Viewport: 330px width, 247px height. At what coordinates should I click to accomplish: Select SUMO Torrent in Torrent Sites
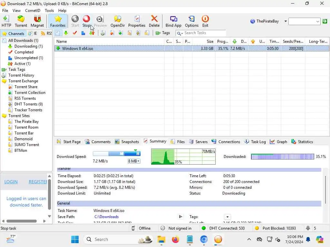tap(27, 145)
